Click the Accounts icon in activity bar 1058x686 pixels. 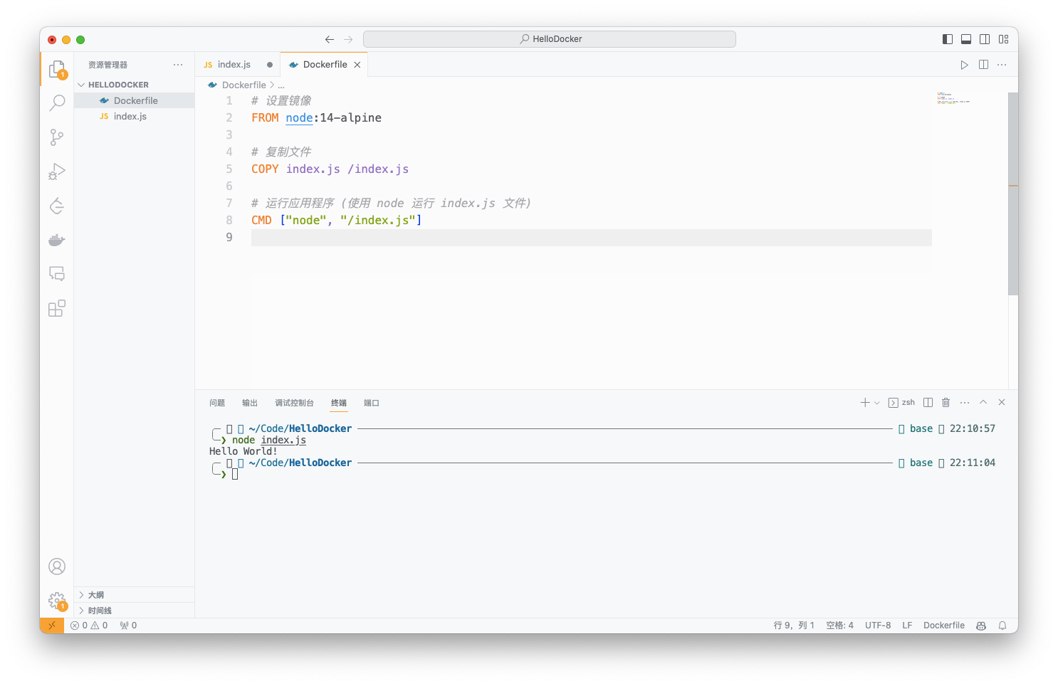[57, 566]
